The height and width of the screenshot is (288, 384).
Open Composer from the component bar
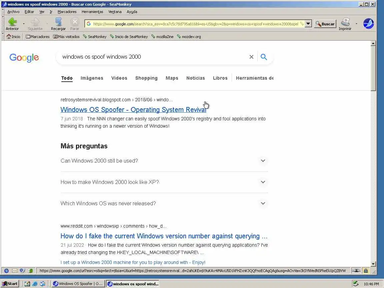[x=23, y=271]
